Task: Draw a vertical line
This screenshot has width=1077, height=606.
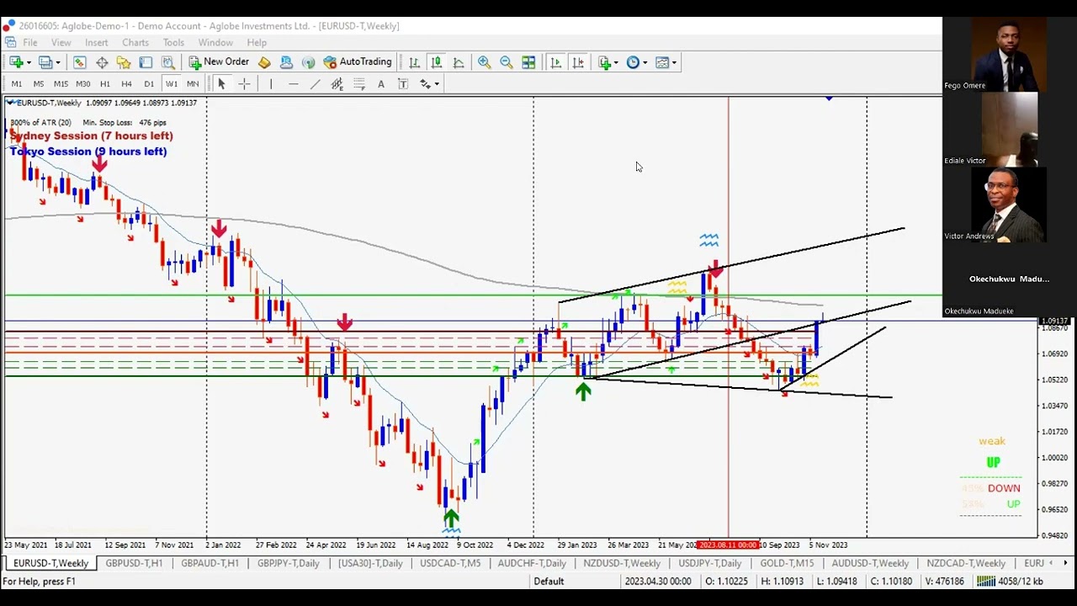Action: pos(271,84)
